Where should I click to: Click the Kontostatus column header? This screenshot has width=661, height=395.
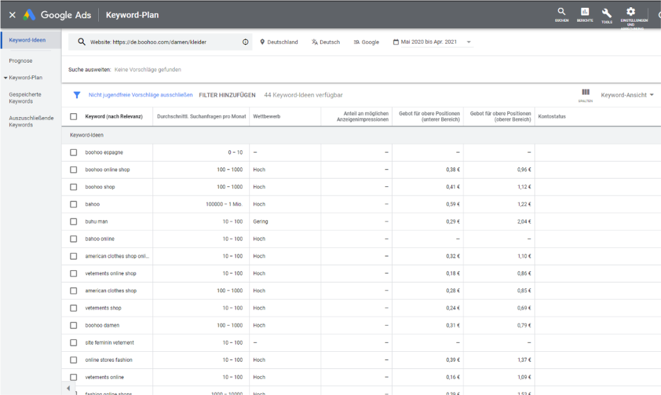tap(552, 116)
